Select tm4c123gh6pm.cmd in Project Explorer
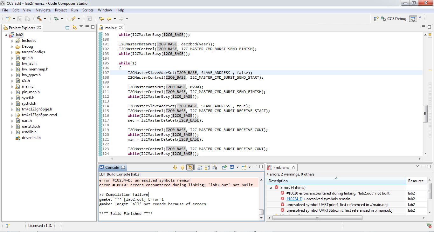The image size is (434, 232). pyautogui.click(x=39, y=115)
